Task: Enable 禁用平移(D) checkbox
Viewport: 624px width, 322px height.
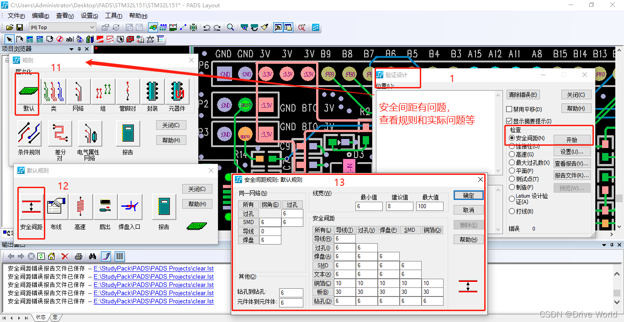Action: coord(509,109)
